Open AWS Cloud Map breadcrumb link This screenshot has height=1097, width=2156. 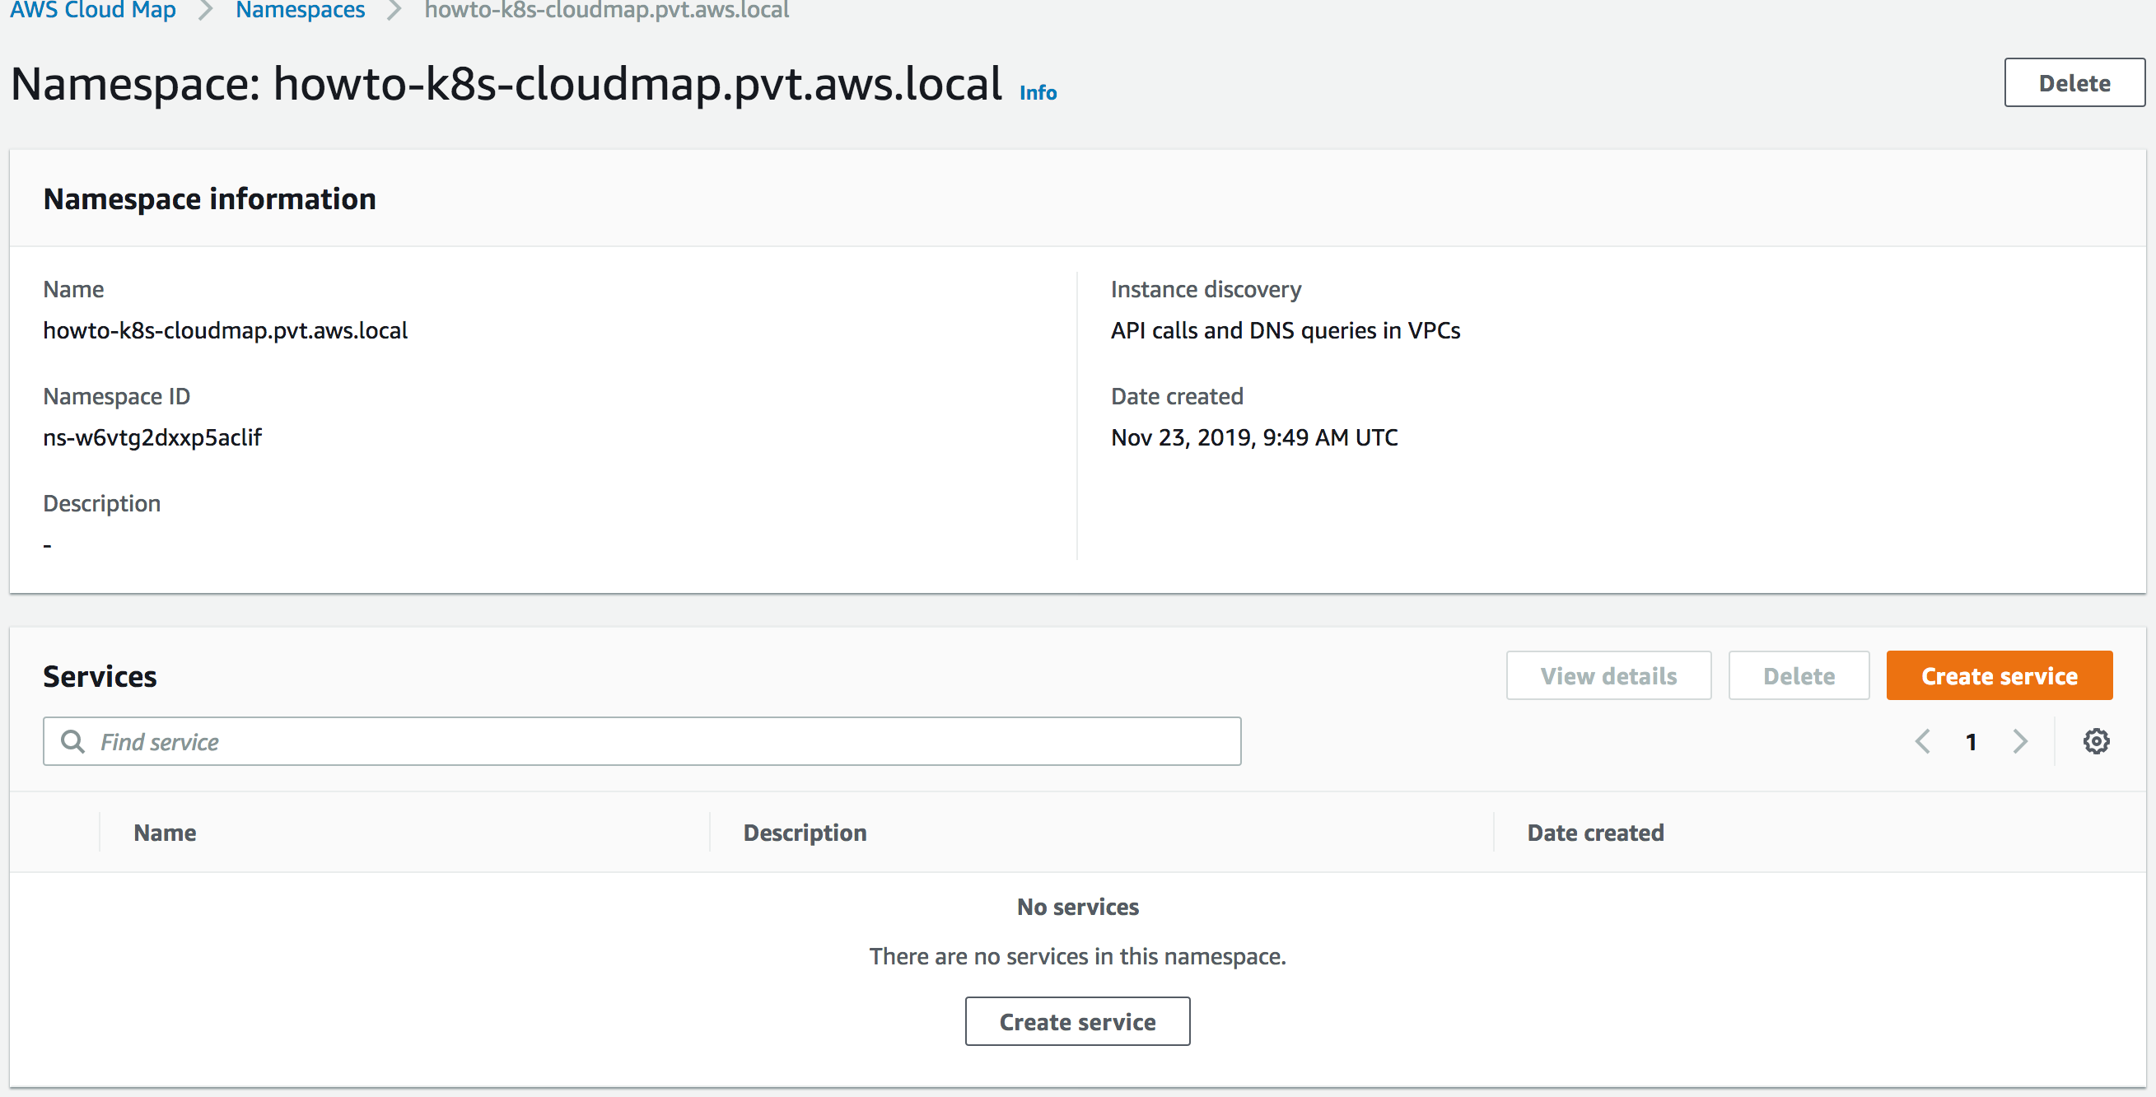92,11
